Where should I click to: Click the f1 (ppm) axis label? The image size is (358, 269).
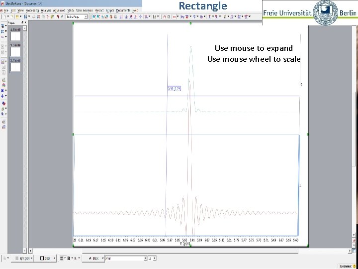tap(185, 244)
